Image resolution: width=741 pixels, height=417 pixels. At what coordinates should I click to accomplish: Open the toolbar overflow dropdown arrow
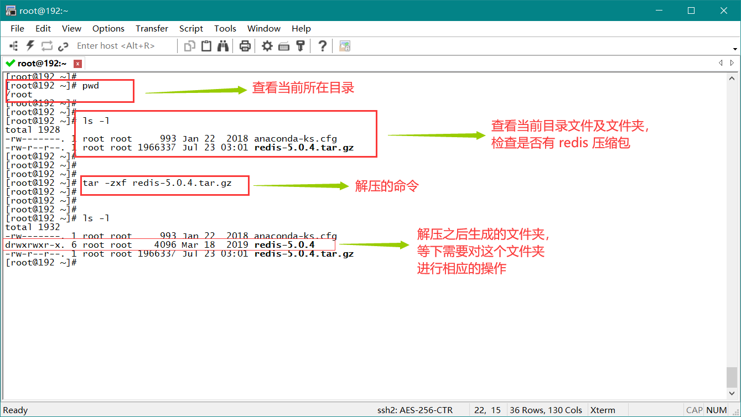click(734, 48)
